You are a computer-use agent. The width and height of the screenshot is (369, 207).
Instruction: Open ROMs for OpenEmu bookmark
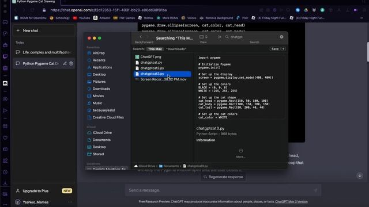31,18
